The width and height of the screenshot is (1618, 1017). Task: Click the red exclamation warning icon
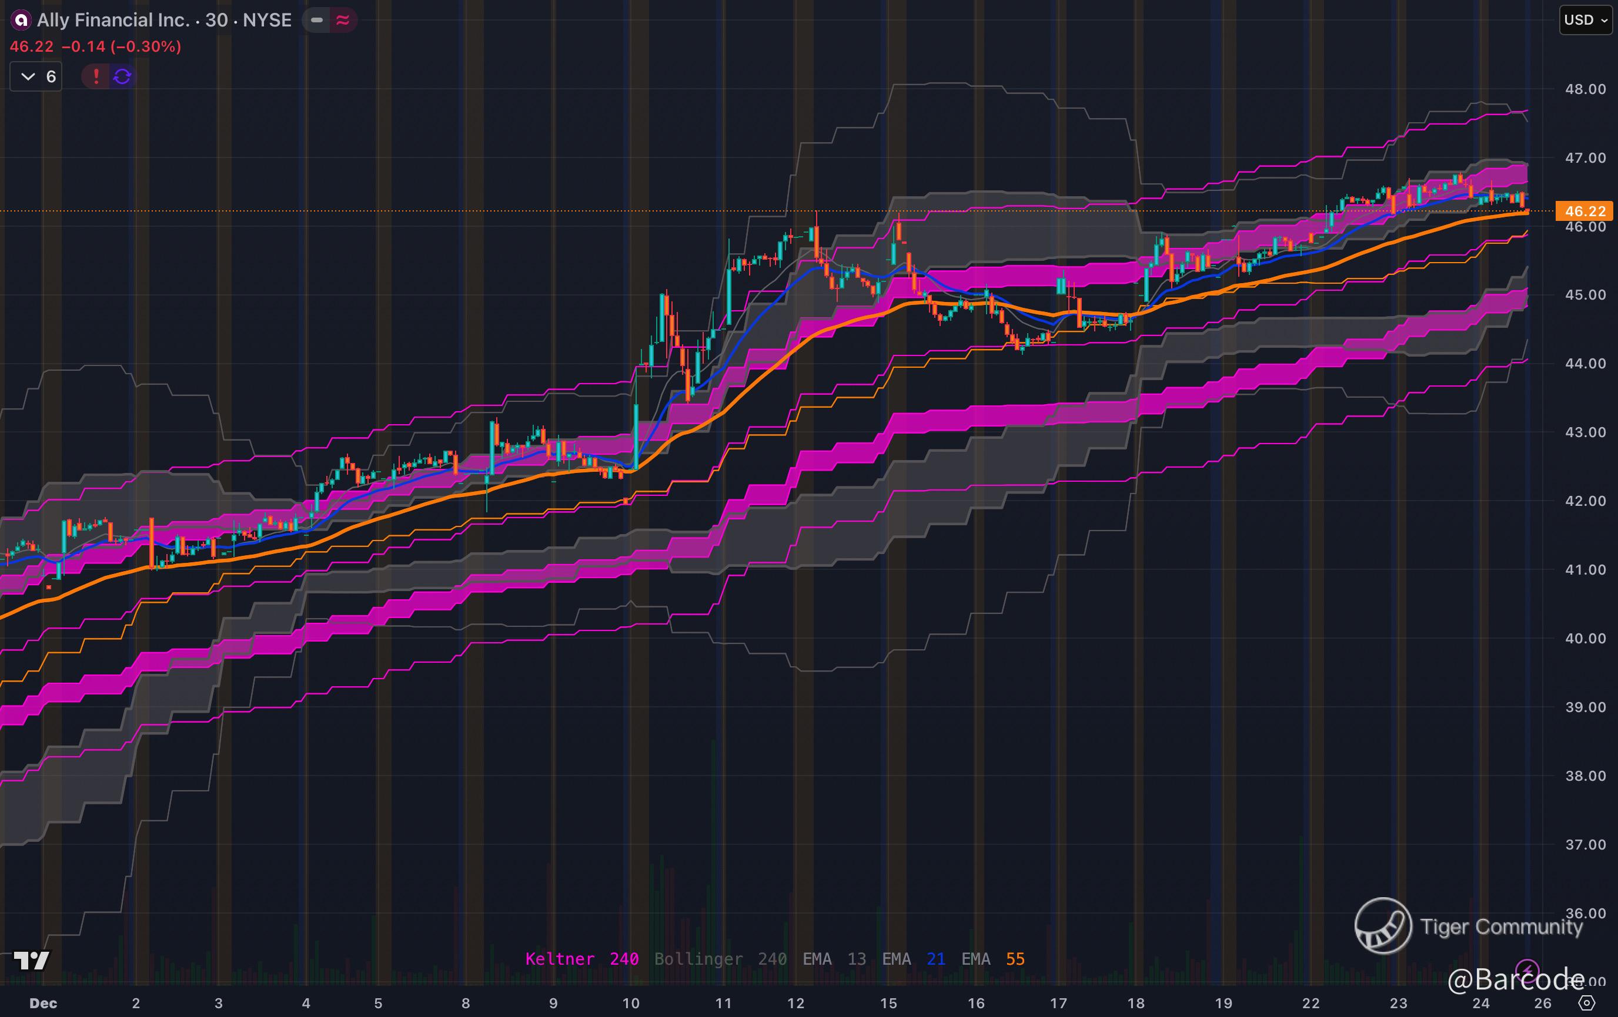click(x=96, y=76)
